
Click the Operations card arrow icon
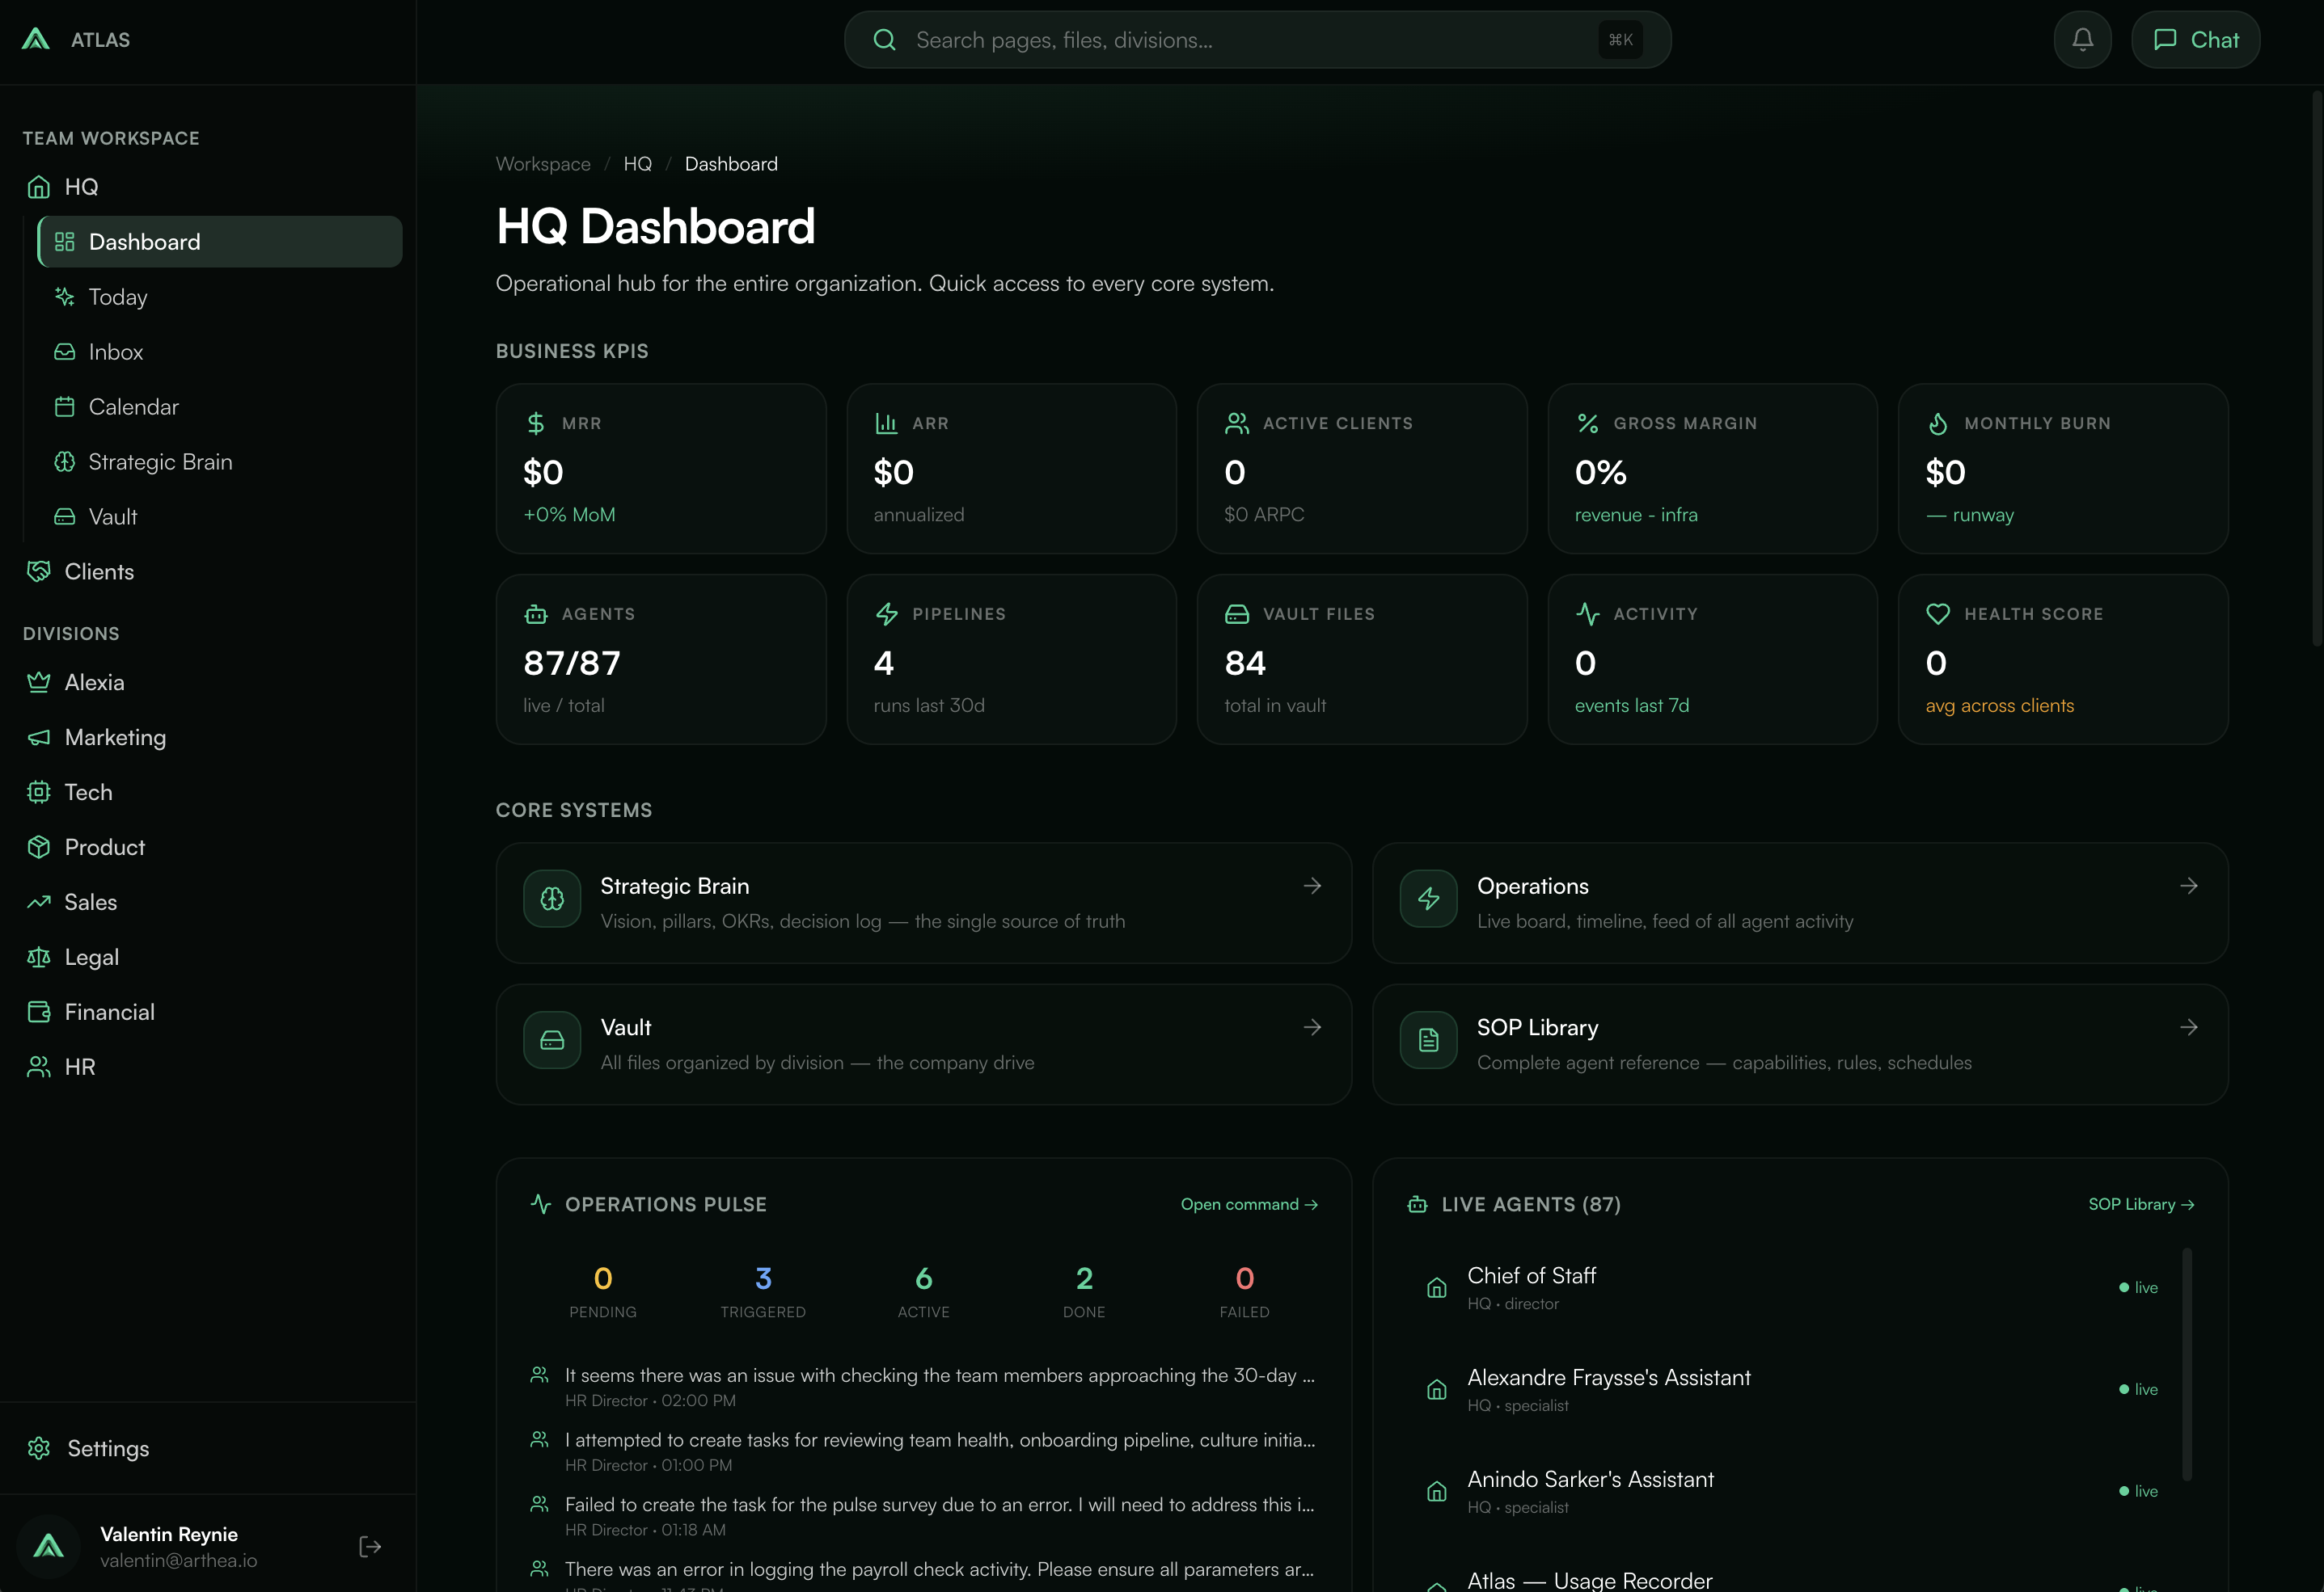pos(2188,886)
